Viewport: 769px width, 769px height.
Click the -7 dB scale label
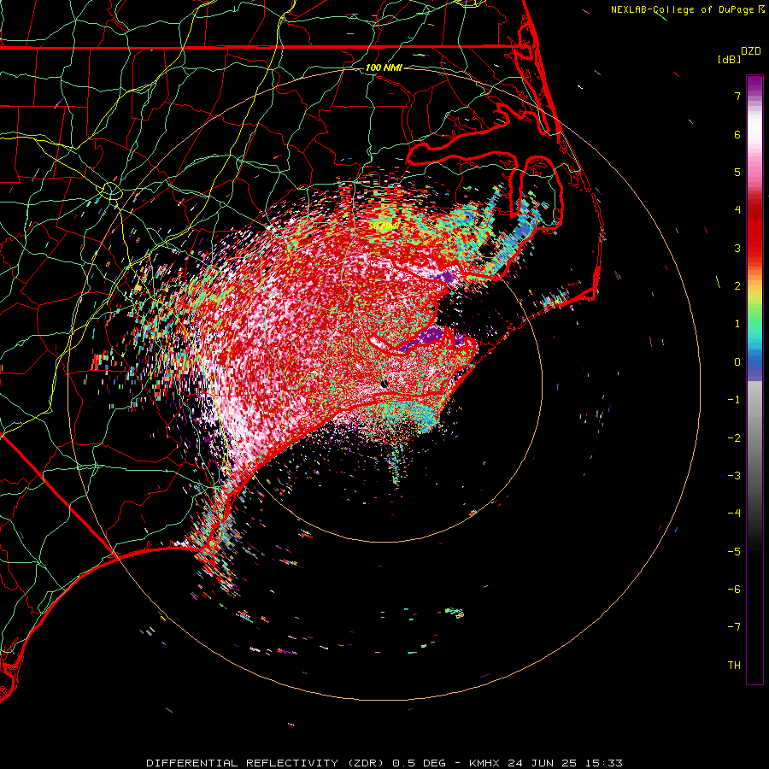coord(734,627)
